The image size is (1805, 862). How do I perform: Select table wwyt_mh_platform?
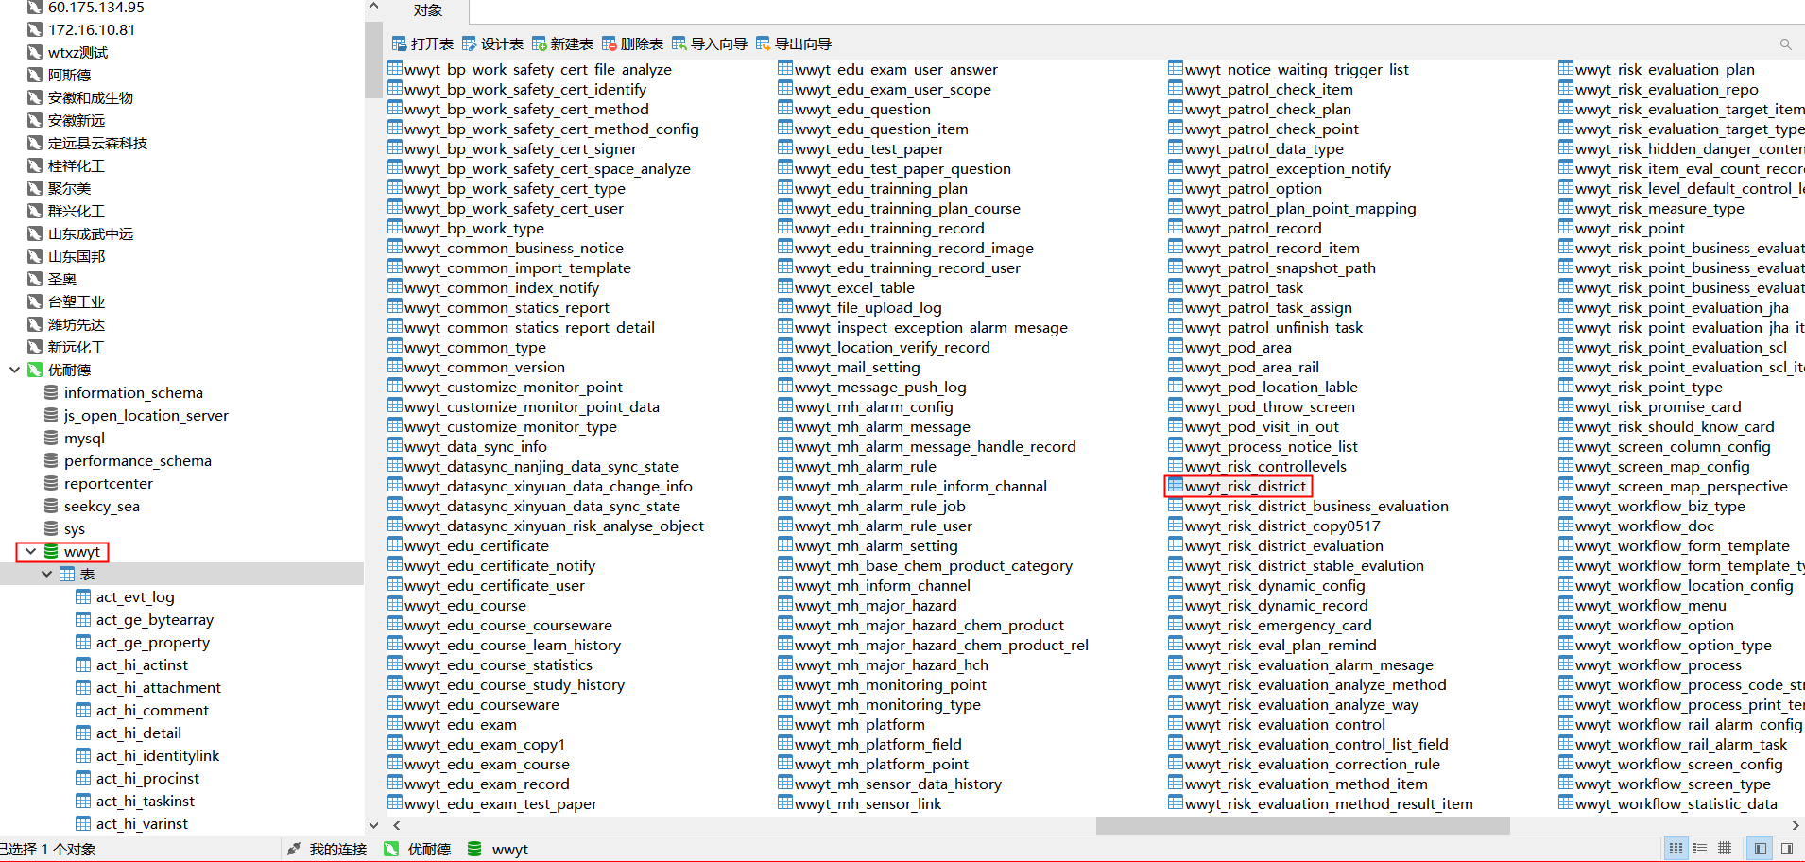point(860,724)
